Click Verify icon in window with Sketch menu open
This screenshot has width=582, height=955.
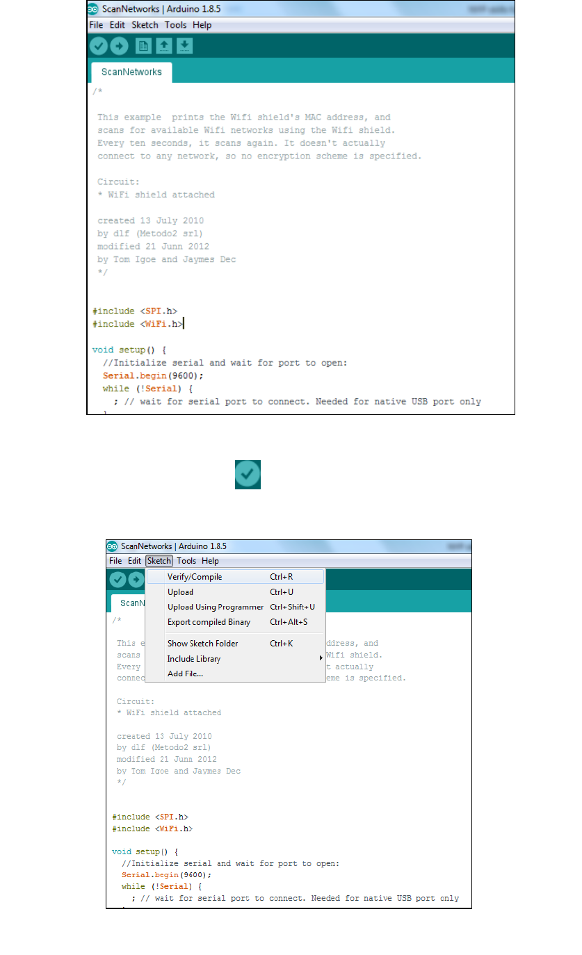click(x=118, y=579)
